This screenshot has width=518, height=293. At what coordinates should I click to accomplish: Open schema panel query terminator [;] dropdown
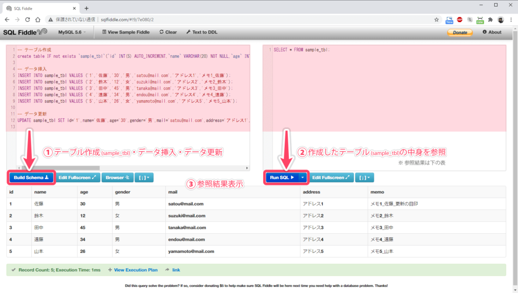pyautogui.click(x=142, y=178)
